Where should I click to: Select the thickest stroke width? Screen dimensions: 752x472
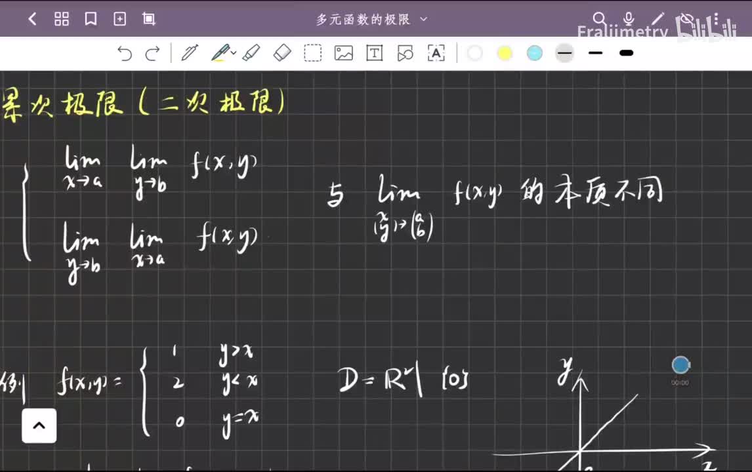[x=627, y=53]
